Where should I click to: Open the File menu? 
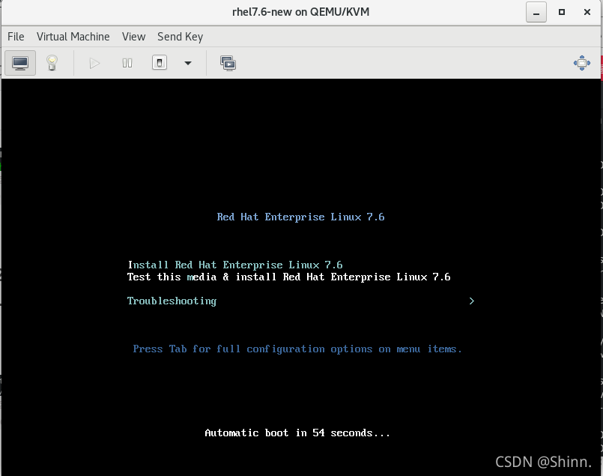(16, 37)
